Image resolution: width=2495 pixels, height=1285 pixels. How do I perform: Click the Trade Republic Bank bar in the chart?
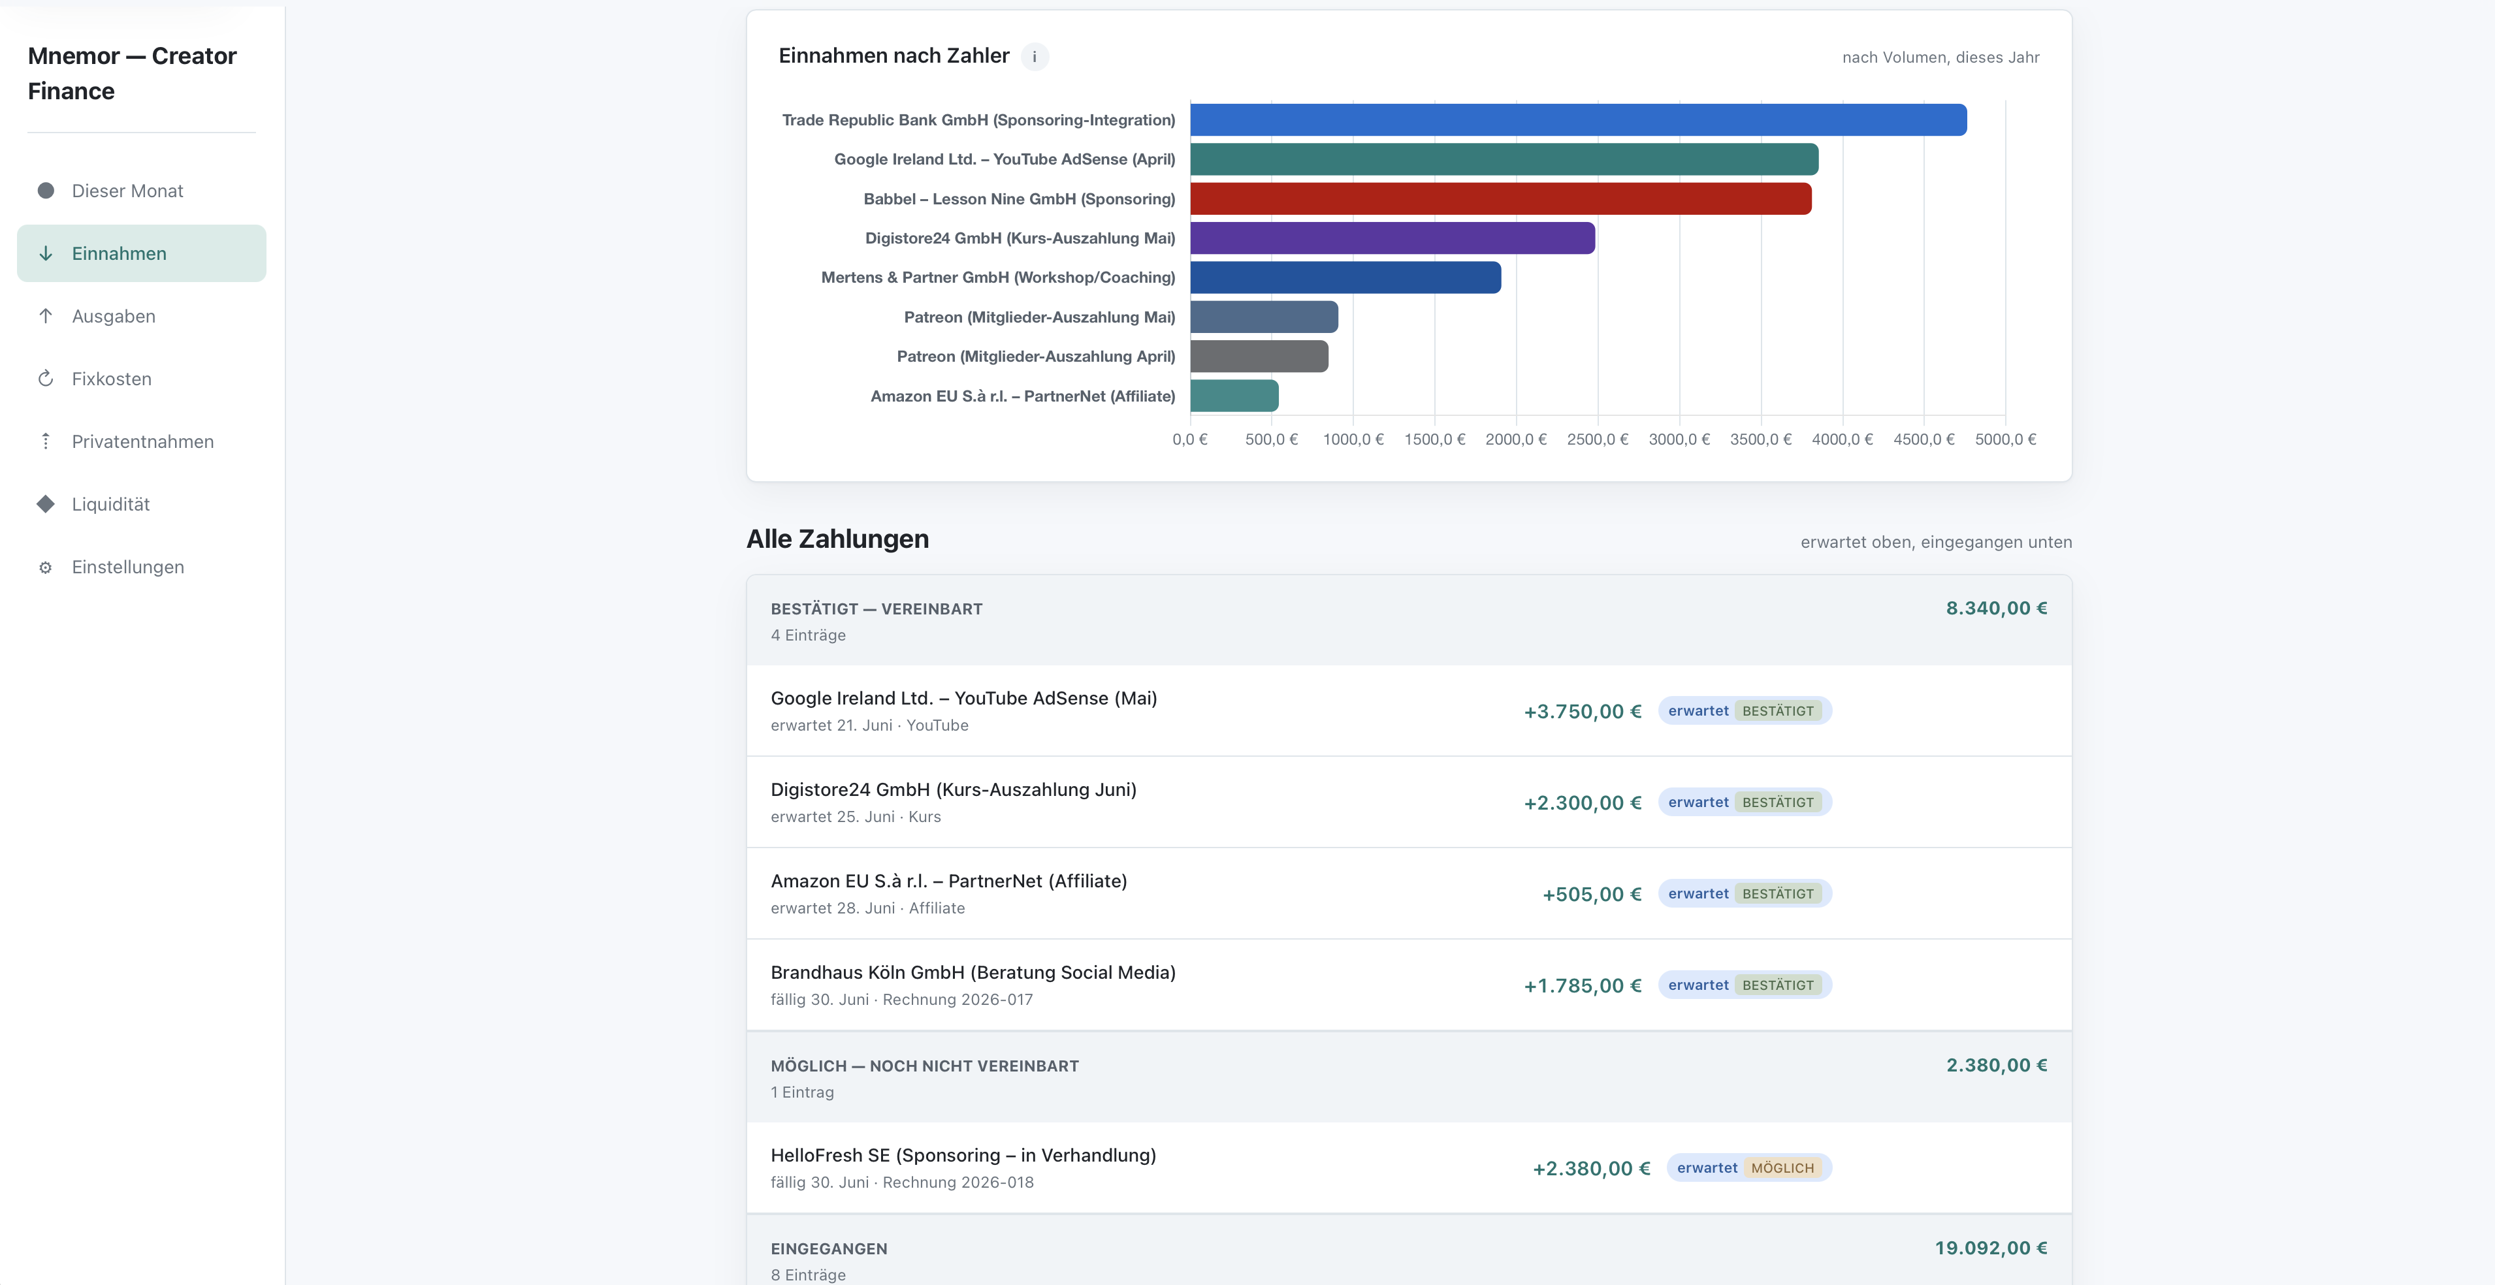(x=1579, y=120)
